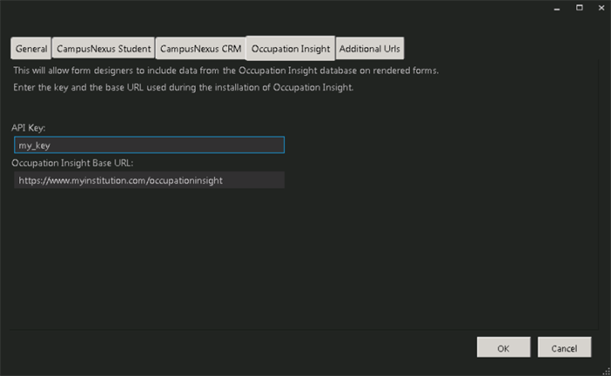
Task: Go to the Additional Urls tab
Action: tap(370, 49)
